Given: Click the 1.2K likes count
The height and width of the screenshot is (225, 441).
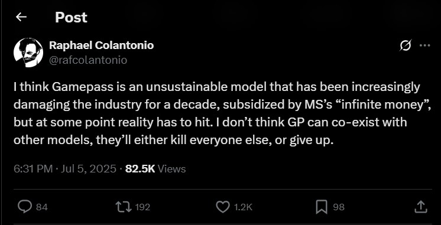Looking at the screenshot, I should click(x=243, y=207).
